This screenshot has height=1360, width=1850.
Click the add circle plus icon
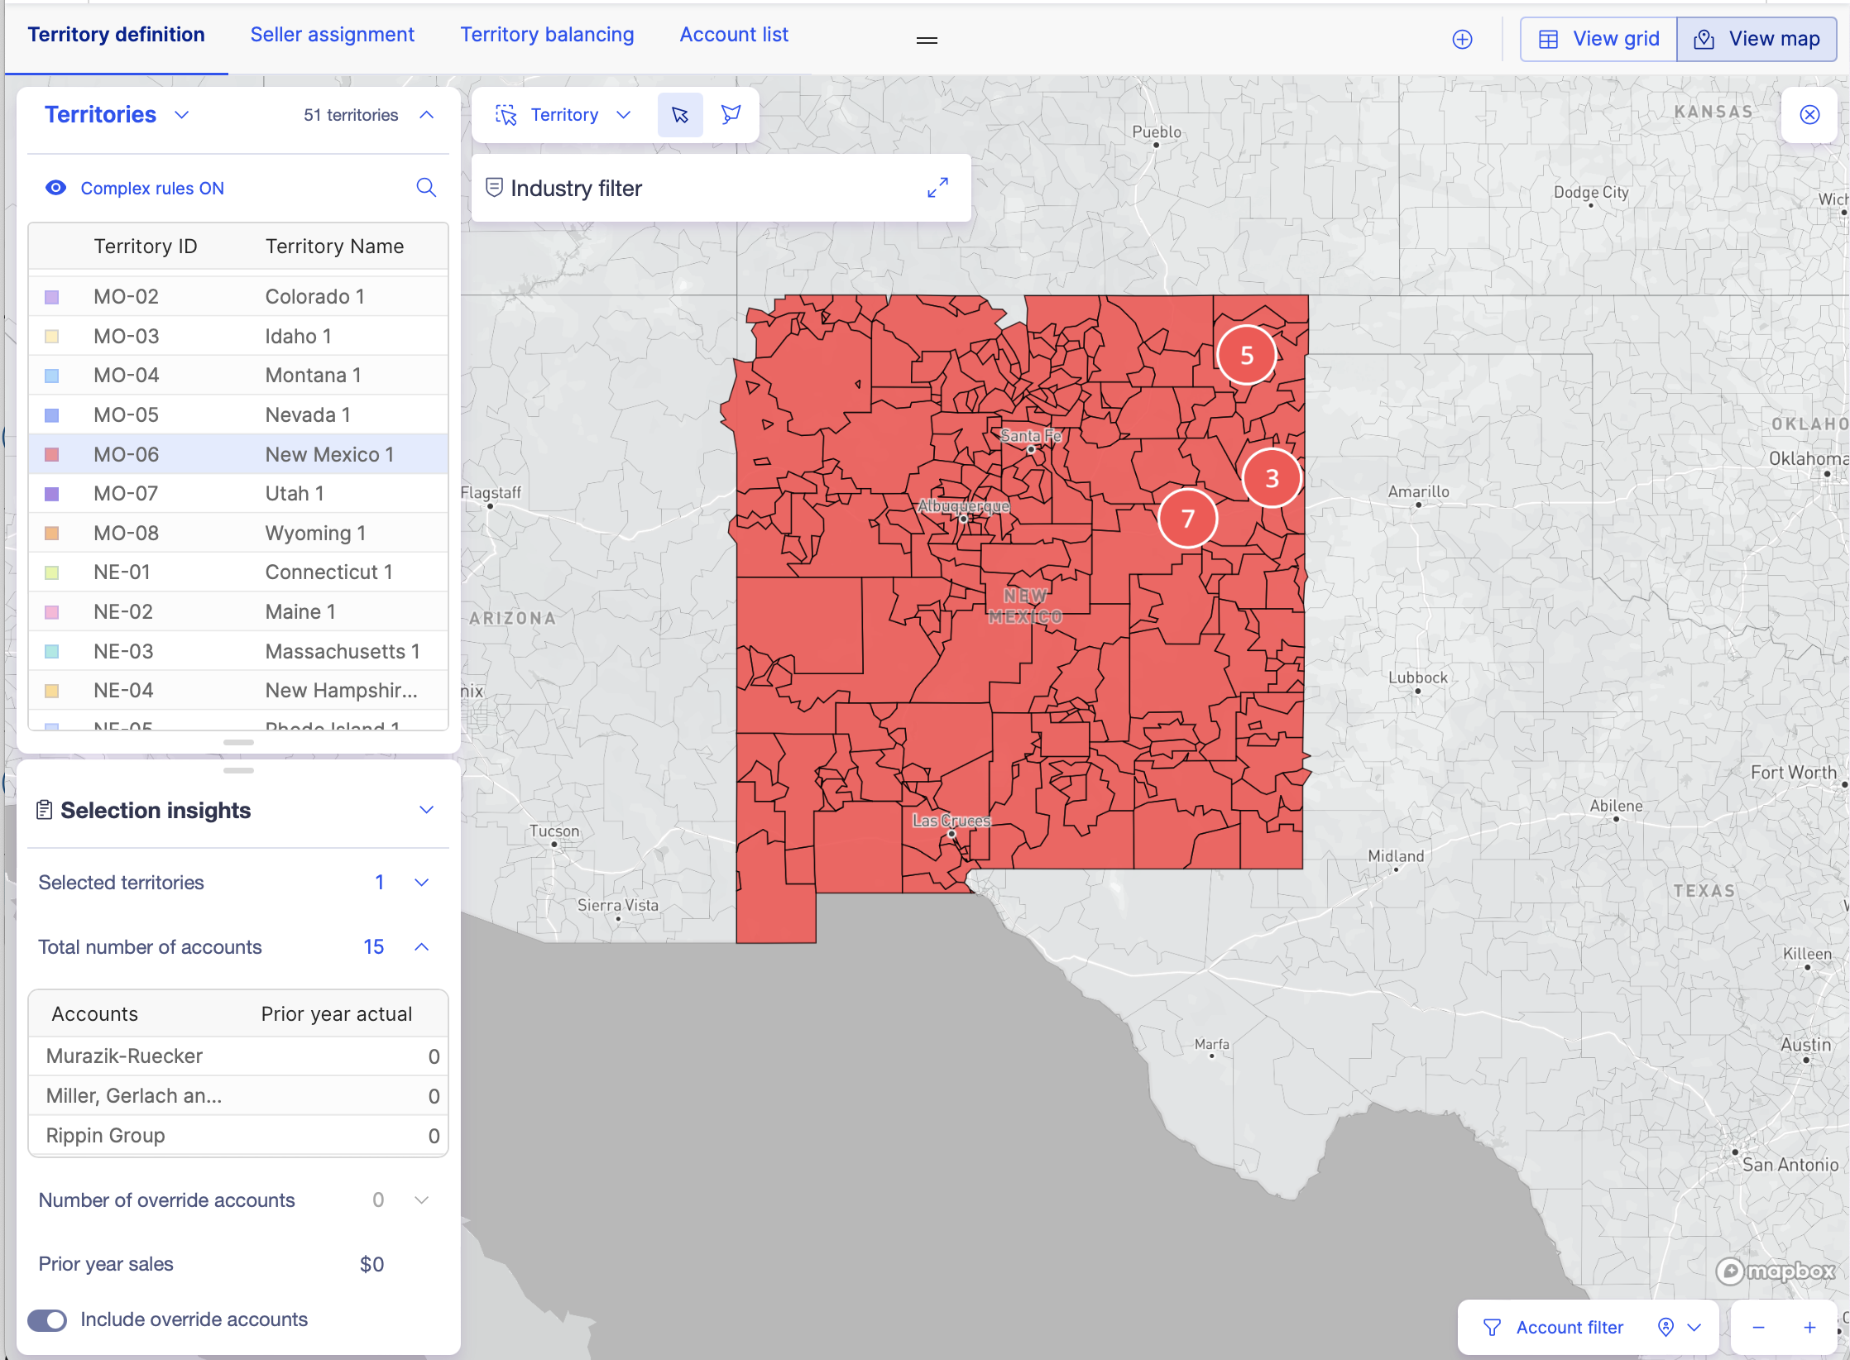[x=1462, y=40]
